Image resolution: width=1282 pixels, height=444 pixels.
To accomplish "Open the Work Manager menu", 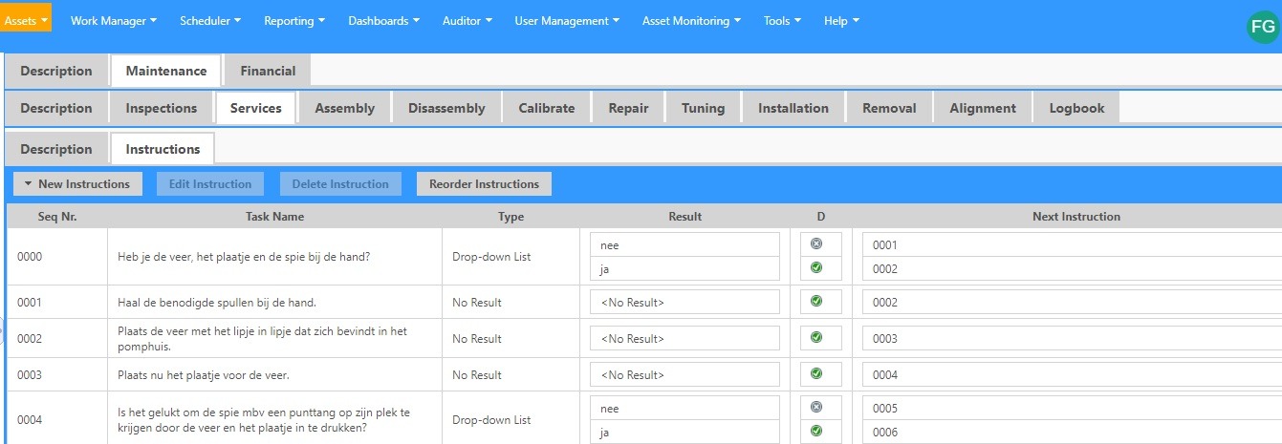I will pyautogui.click(x=115, y=20).
